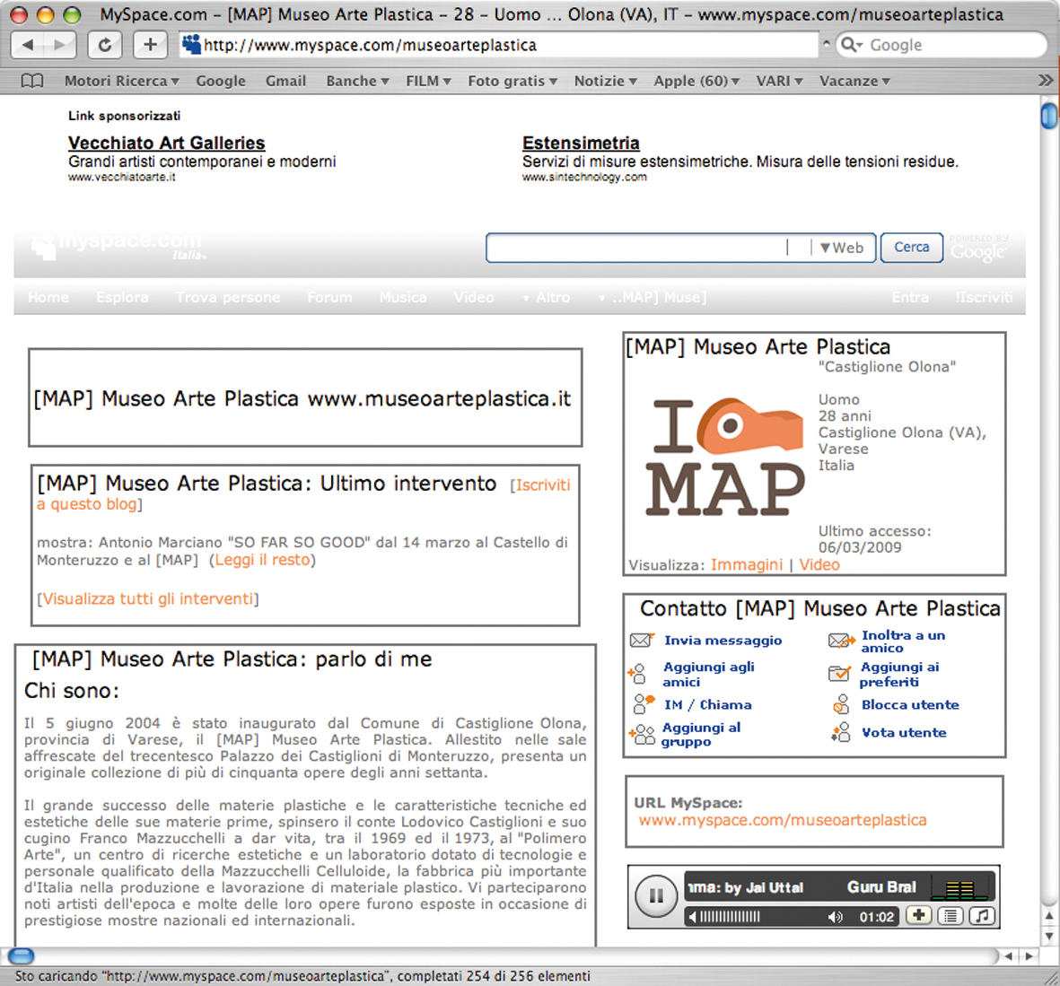Click Invia messaggio link

tap(723, 640)
